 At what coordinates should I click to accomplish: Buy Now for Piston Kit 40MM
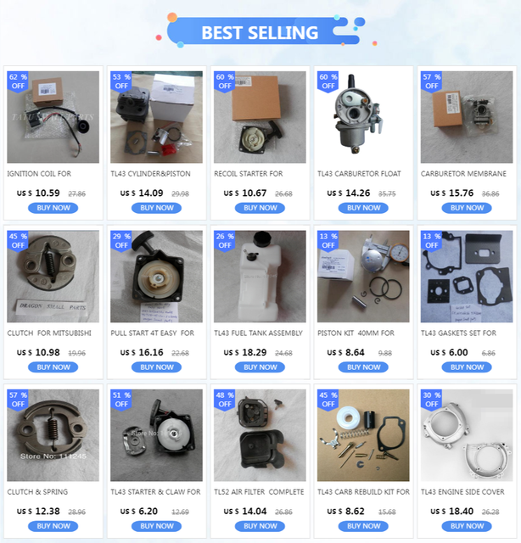(x=363, y=367)
